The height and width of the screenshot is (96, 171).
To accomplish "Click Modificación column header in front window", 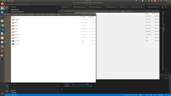I will [x=91, y=17].
